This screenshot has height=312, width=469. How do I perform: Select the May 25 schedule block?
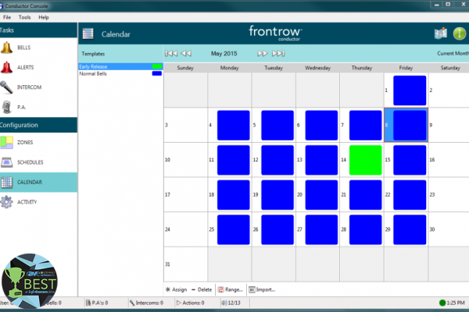pos(233,229)
